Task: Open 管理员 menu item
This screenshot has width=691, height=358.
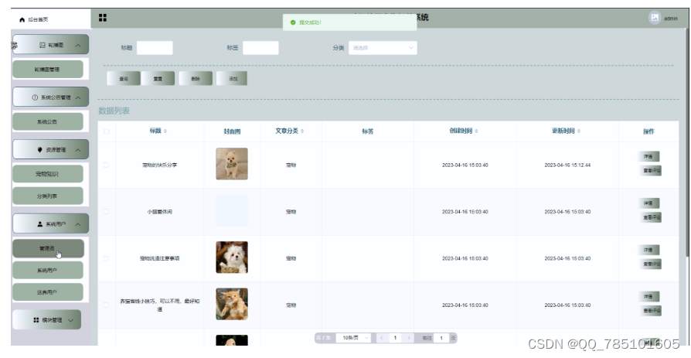Action: point(48,248)
